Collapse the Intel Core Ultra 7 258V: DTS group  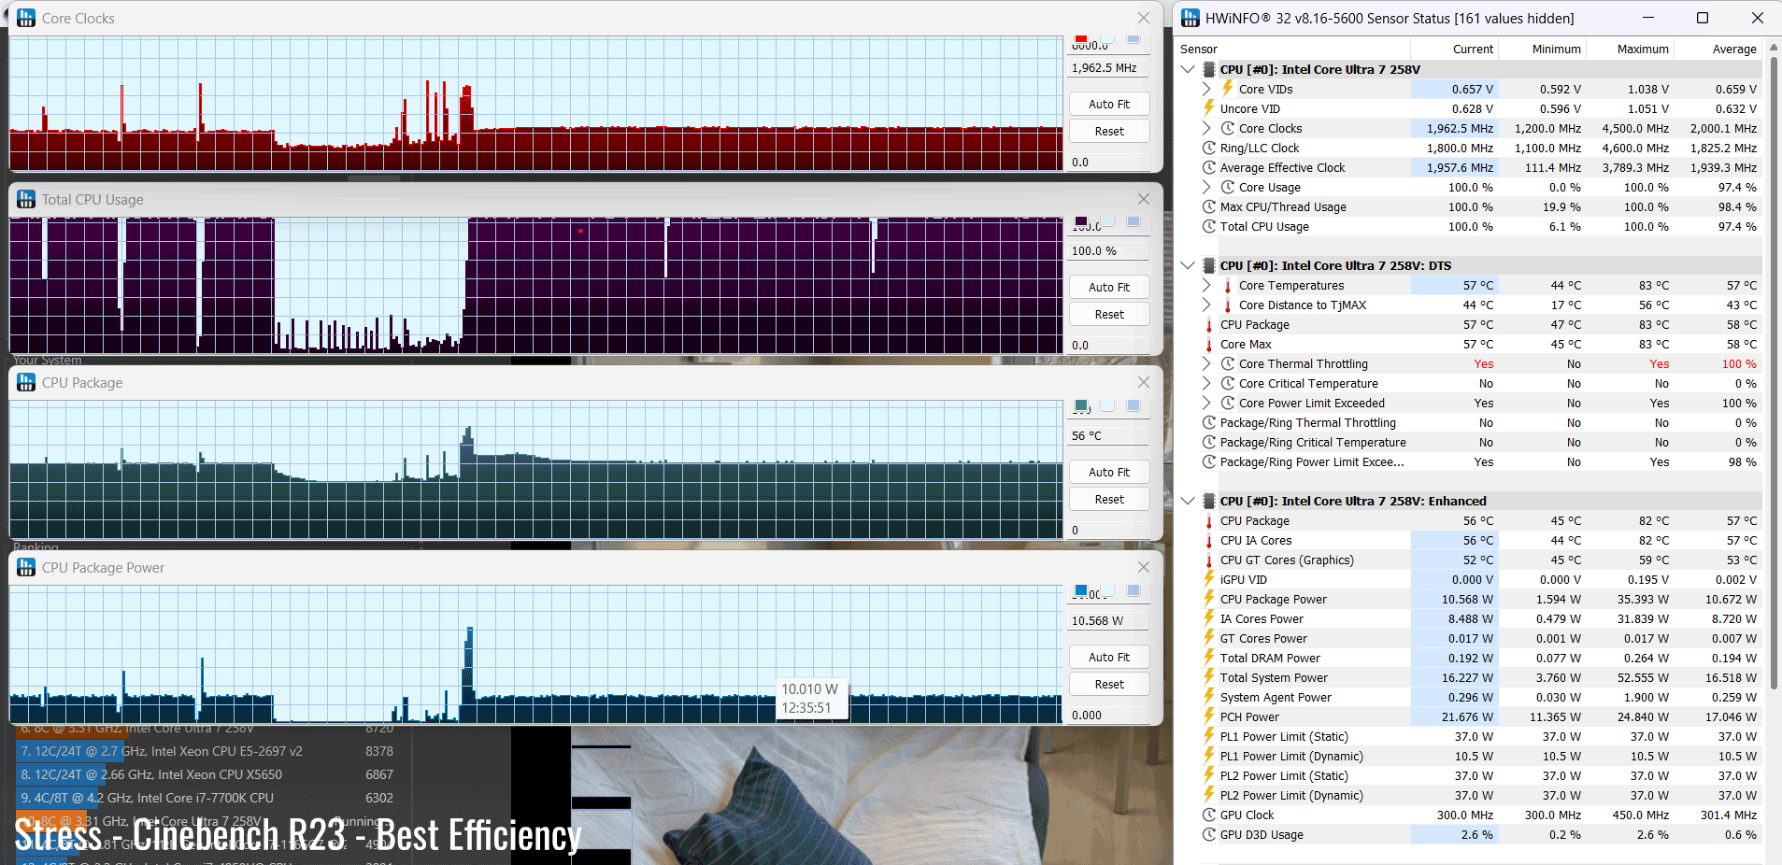[x=1188, y=265]
